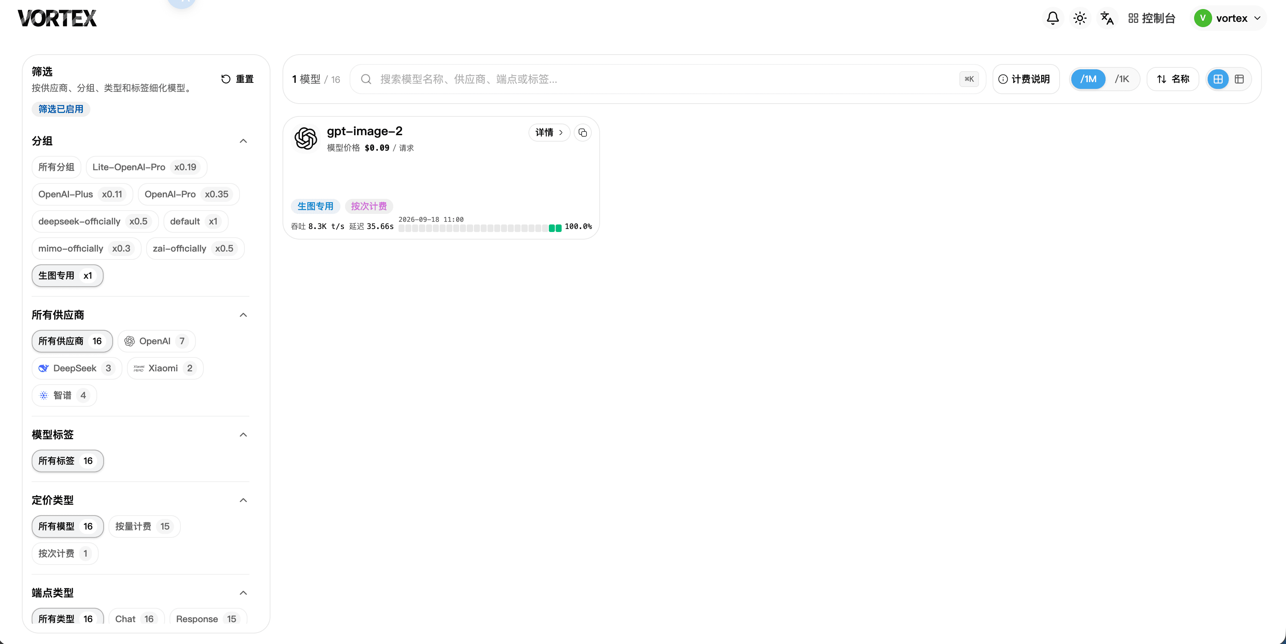Open the language translation menu
The width and height of the screenshot is (1286, 644).
pos(1107,18)
